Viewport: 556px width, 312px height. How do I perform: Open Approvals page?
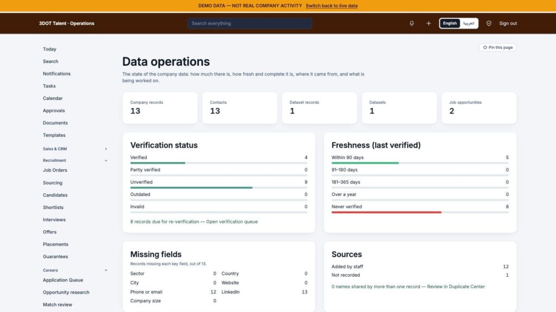(54, 111)
